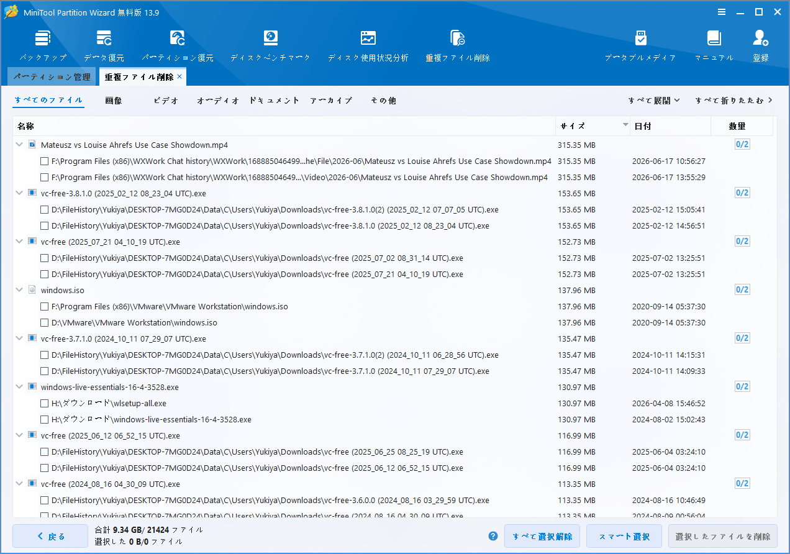The height and width of the screenshot is (554, 790).
Task: Click the windows.iso file icon
Action: tap(32, 290)
